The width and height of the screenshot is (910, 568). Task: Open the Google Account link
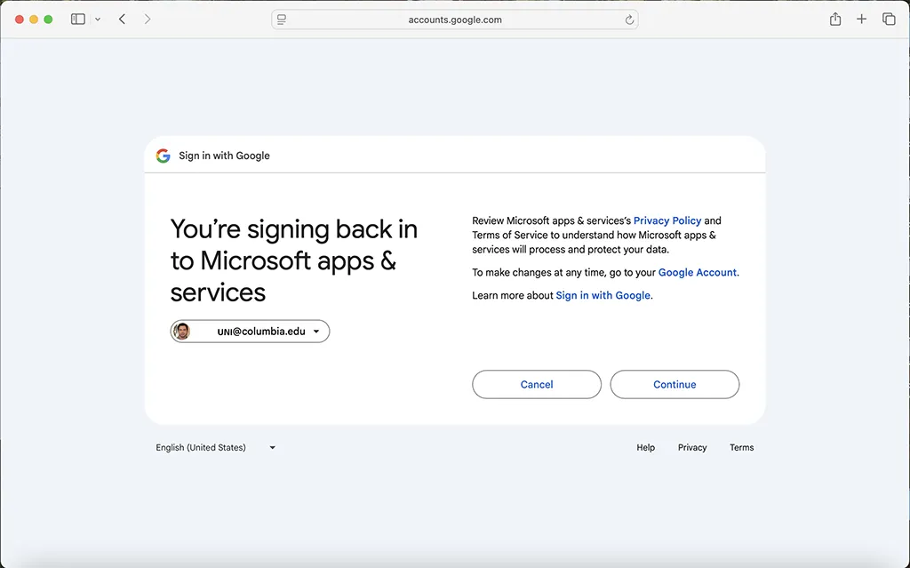[697, 272]
